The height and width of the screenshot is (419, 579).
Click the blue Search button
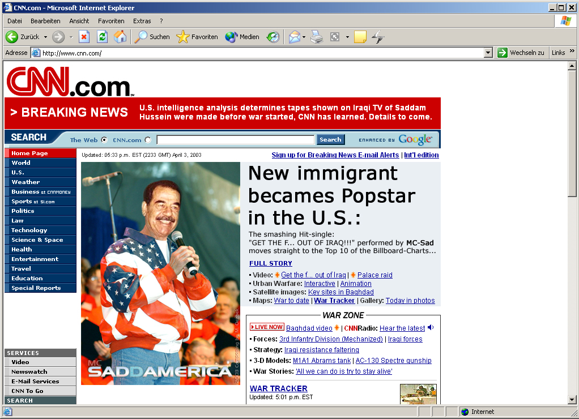click(330, 139)
